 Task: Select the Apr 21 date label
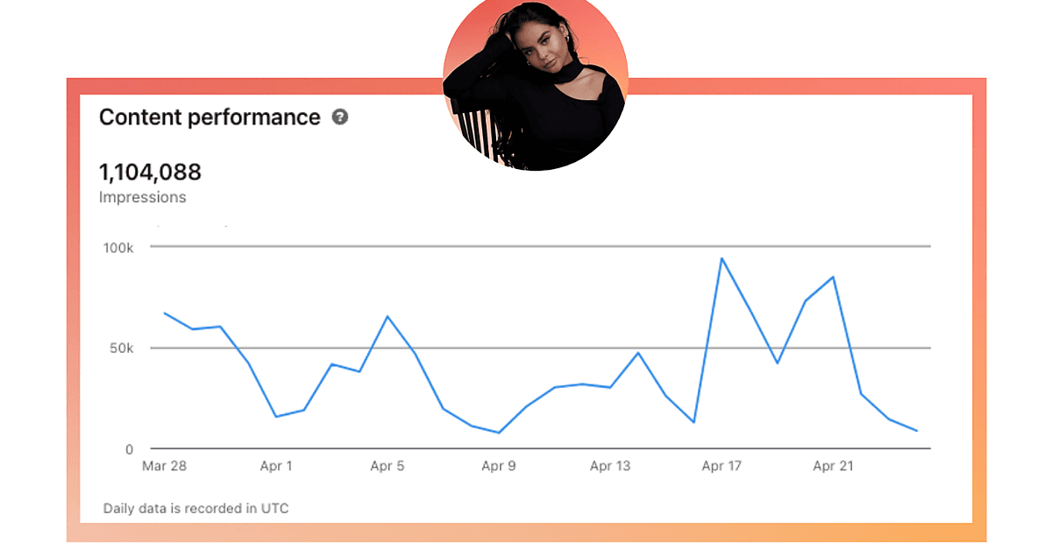[833, 466]
